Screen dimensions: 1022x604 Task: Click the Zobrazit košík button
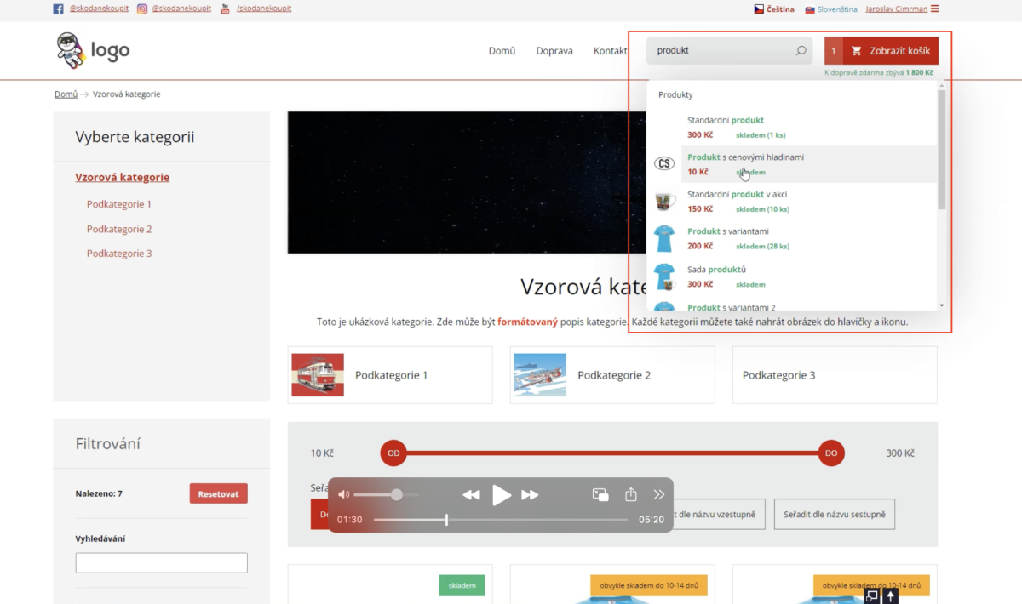[x=891, y=51]
